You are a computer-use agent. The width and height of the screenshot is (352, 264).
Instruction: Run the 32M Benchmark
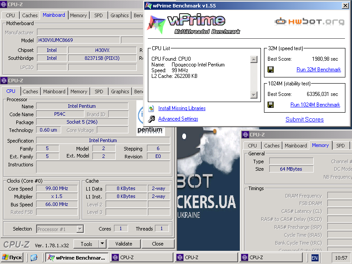319,70
